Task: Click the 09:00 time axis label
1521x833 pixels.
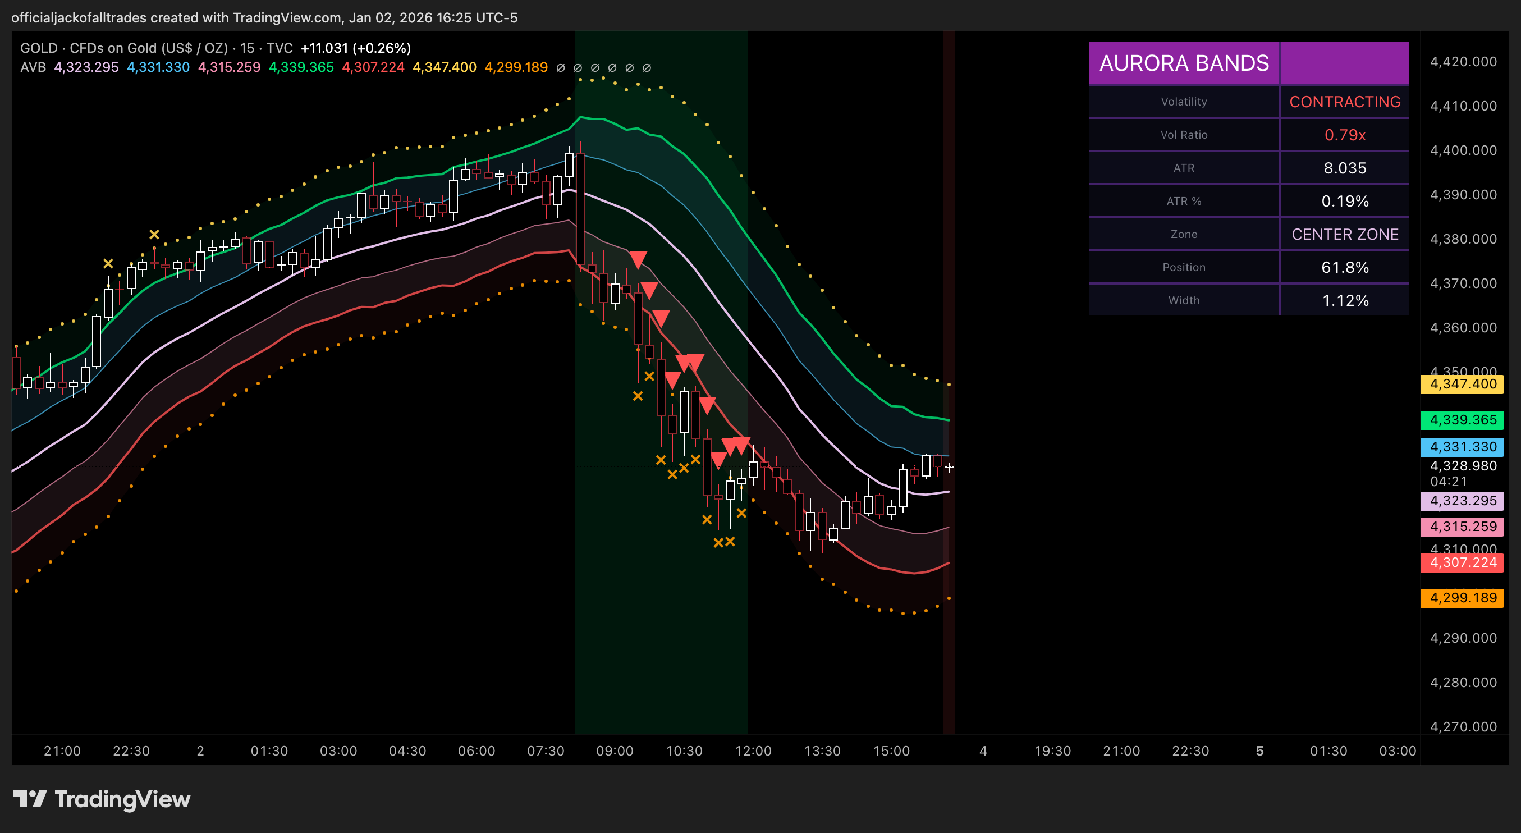Action: tap(615, 750)
